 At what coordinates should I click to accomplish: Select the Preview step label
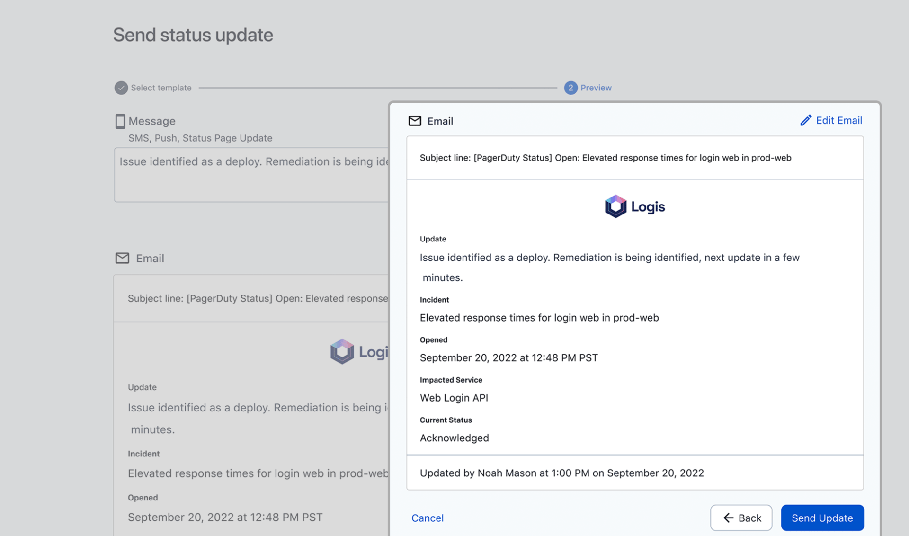596,88
